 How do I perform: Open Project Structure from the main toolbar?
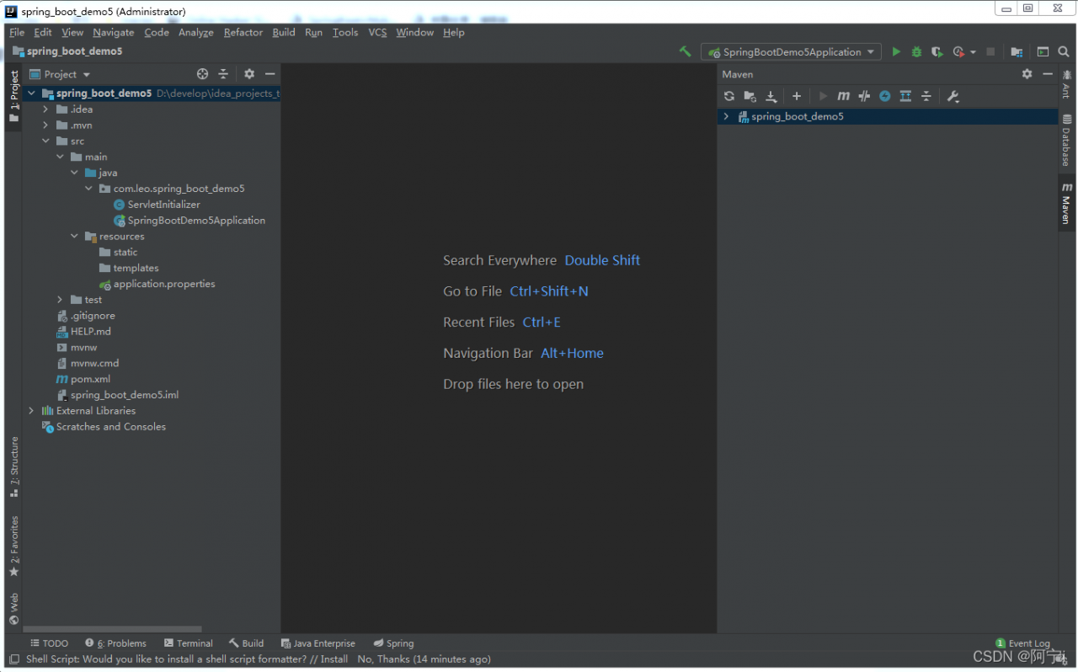[1017, 51]
